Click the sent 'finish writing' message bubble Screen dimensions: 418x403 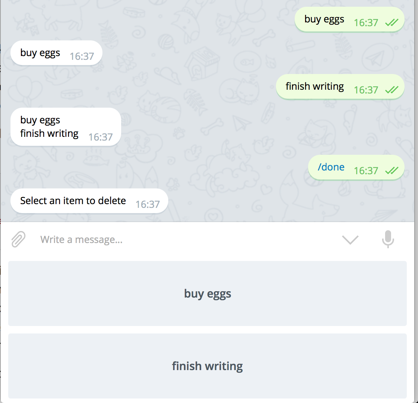[313, 86]
